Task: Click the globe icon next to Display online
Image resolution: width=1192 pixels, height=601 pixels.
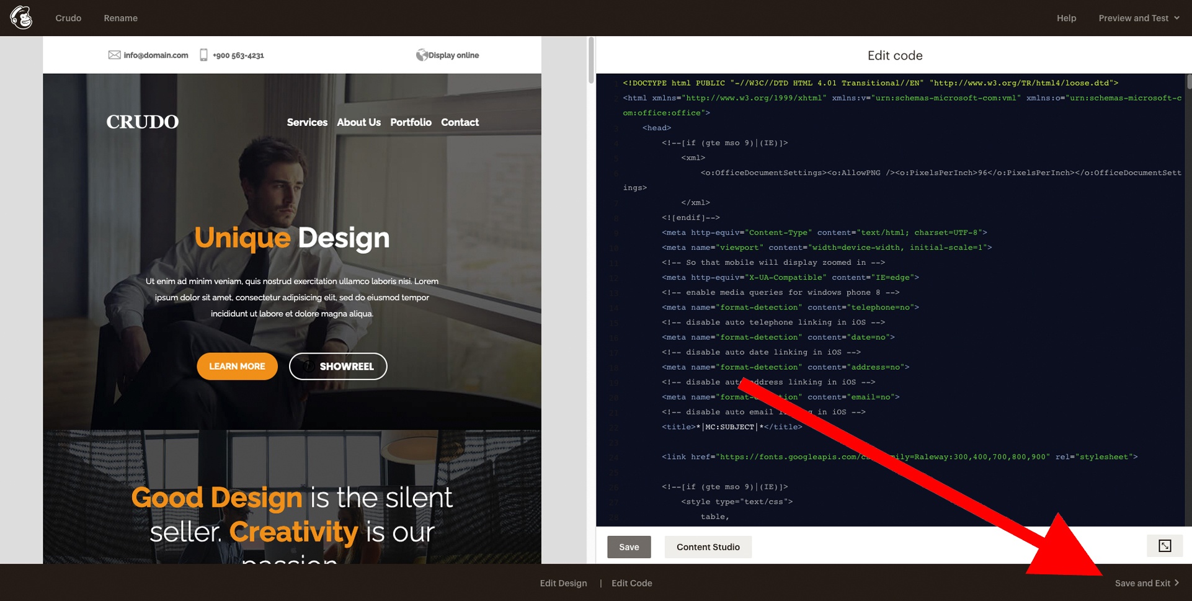Action: click(x=422, y=55)
